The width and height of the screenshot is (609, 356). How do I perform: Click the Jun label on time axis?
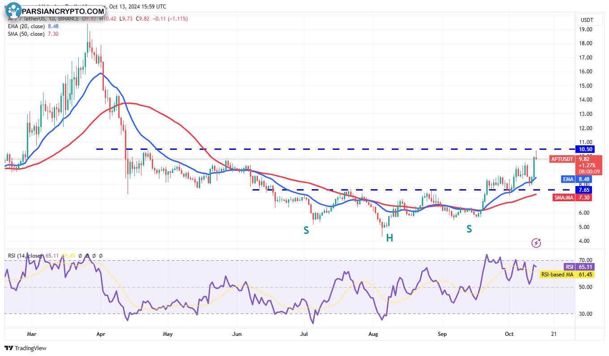[237, 334]
